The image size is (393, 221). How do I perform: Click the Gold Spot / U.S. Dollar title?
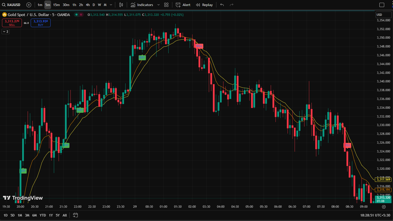pyautogui.click(x=39, y=15)
